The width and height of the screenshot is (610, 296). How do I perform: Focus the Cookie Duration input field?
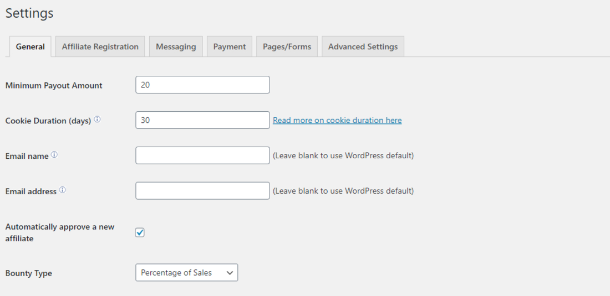click(x=202, y=120)
